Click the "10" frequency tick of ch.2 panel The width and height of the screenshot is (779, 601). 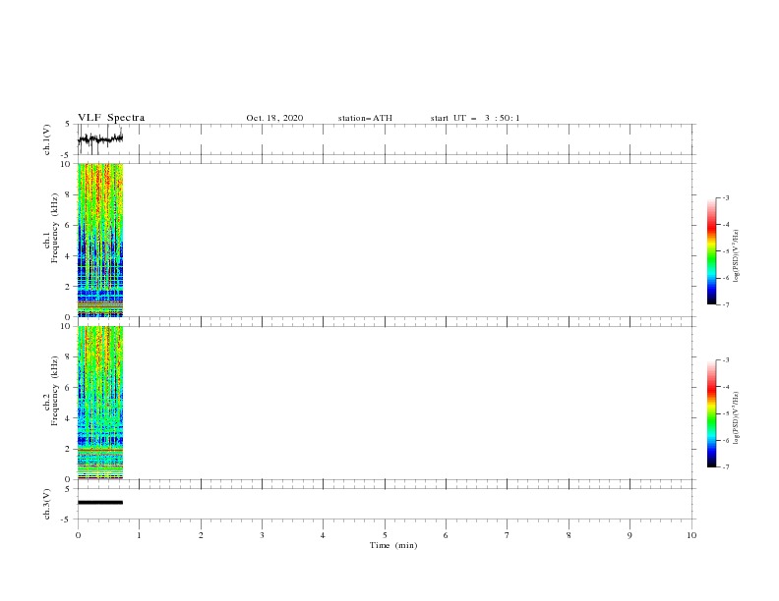point(65,326)
